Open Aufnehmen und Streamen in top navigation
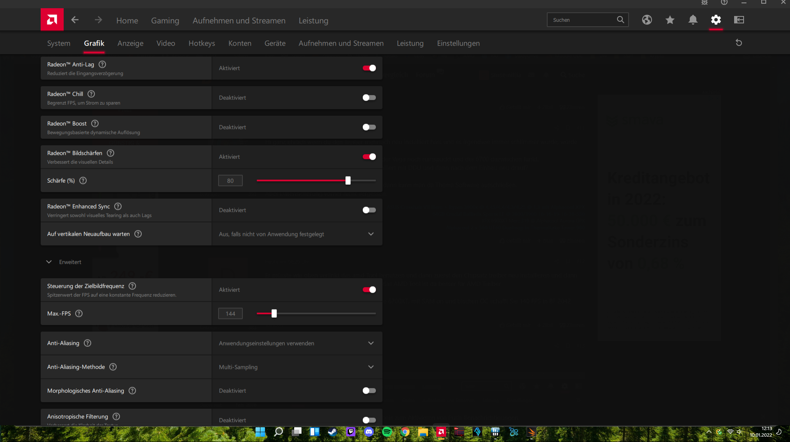This screenshot has height=442, width=790. coord(239,21)
